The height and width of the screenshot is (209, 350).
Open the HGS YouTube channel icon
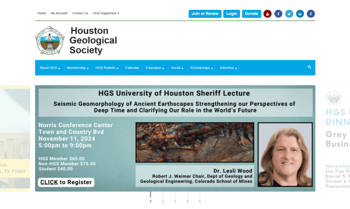point(267,13)
